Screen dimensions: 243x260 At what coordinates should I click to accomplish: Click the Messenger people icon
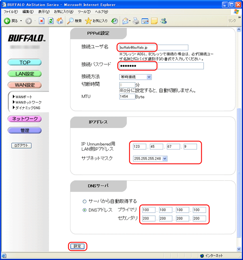click(164, 21)
